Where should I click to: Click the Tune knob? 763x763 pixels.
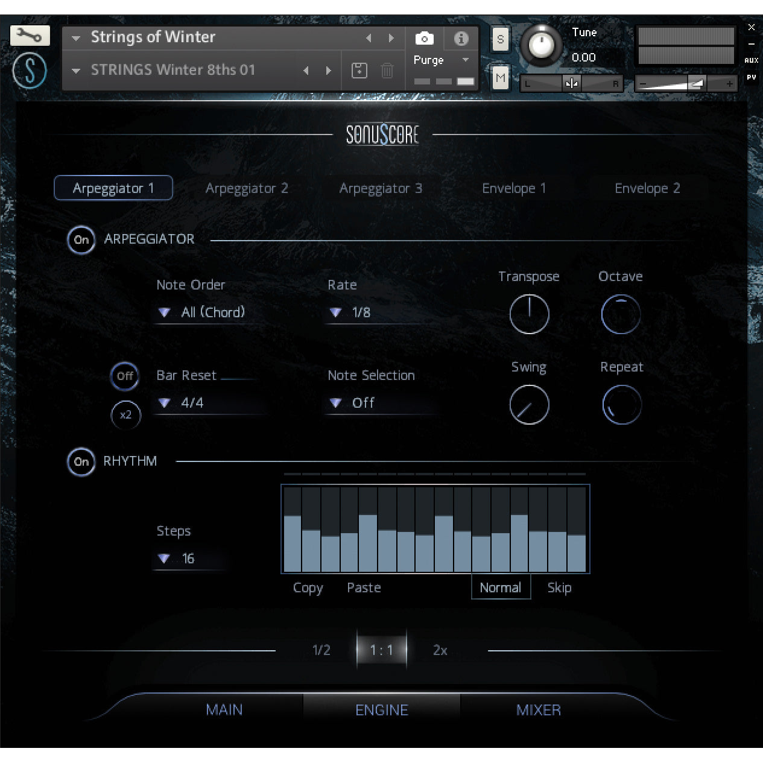tap(541, 46)
